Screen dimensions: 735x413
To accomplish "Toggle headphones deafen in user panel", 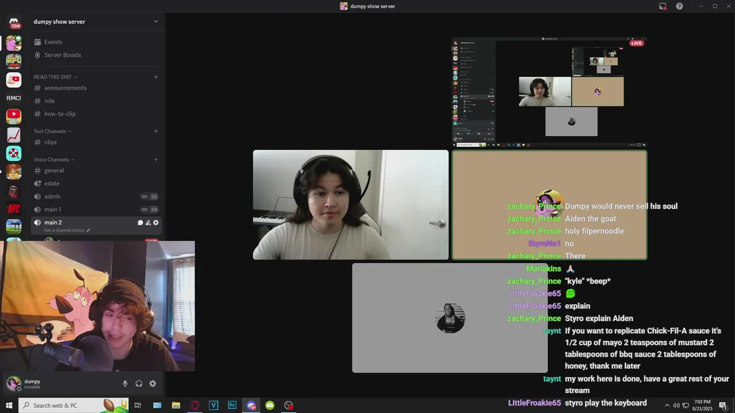I will coord(139,384).
